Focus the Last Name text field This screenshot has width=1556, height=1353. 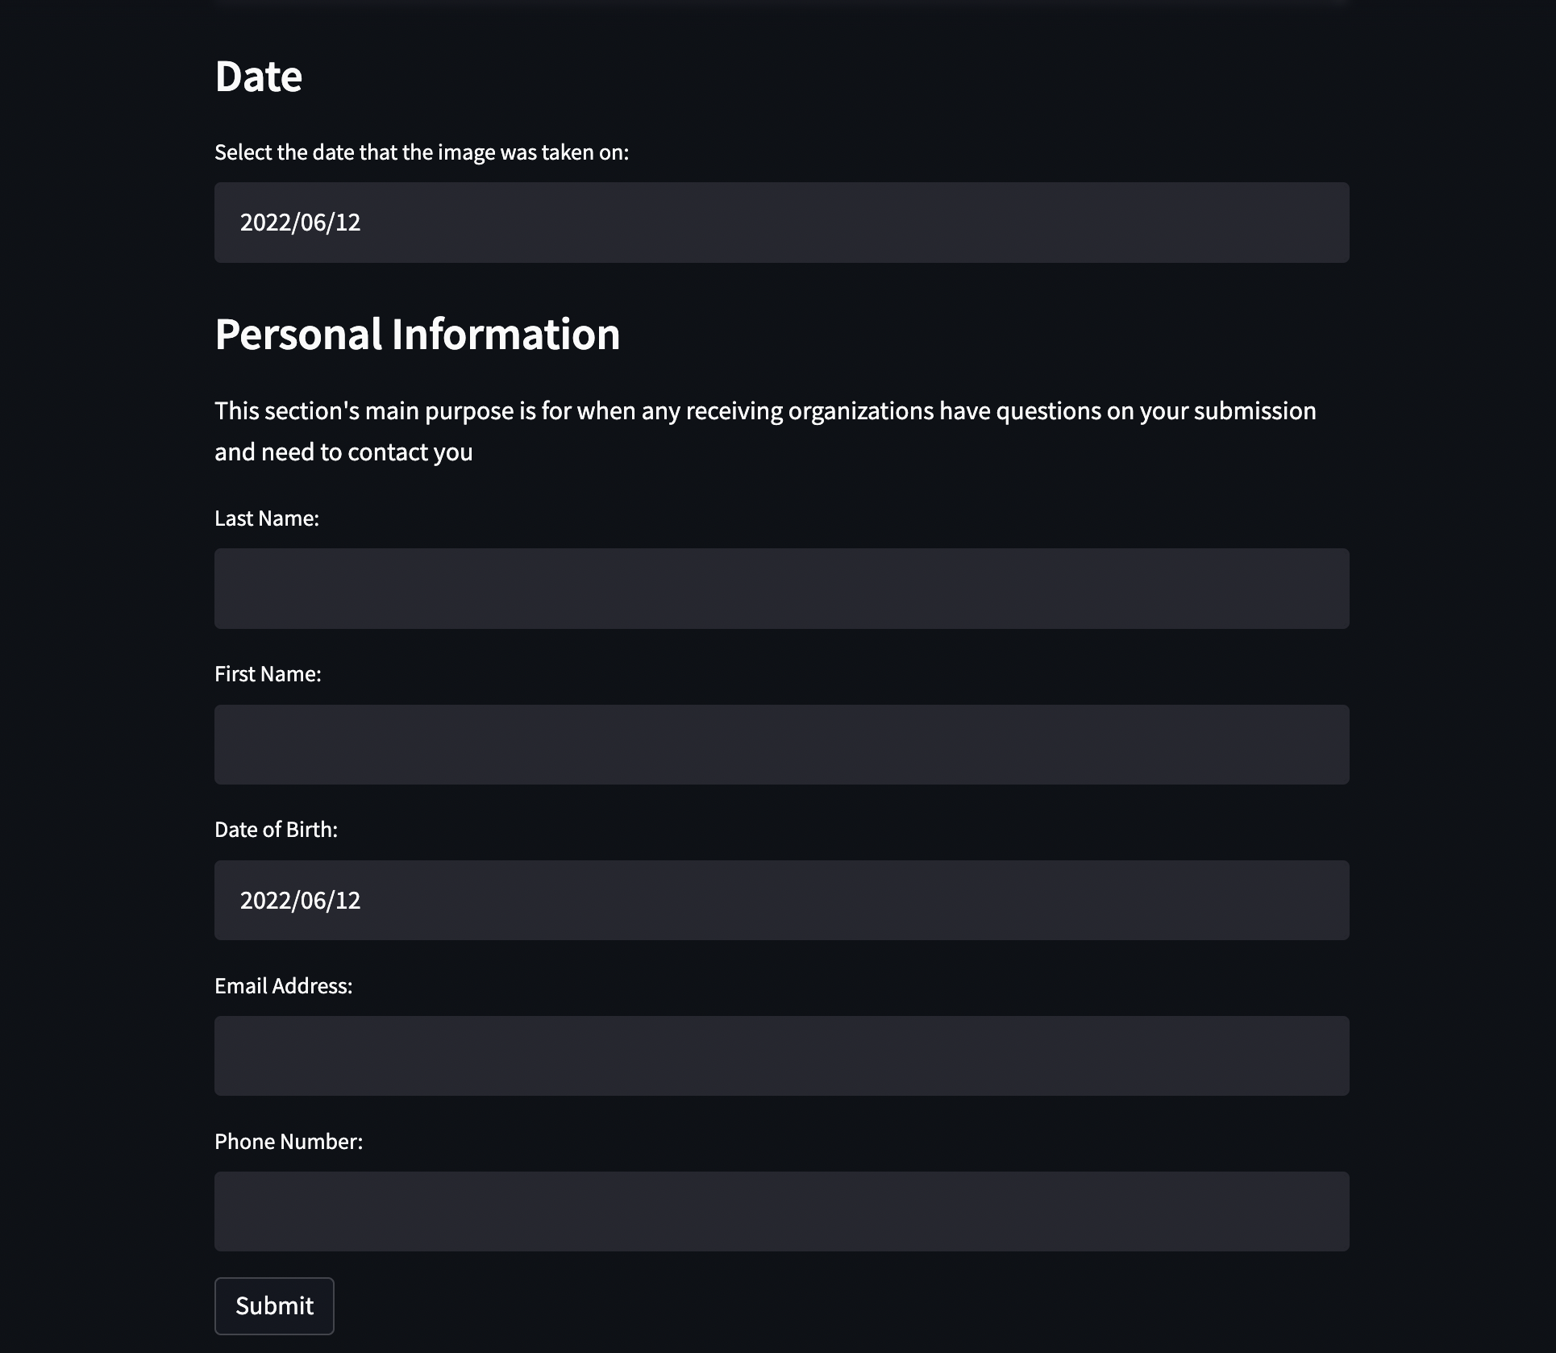(781, 589)
